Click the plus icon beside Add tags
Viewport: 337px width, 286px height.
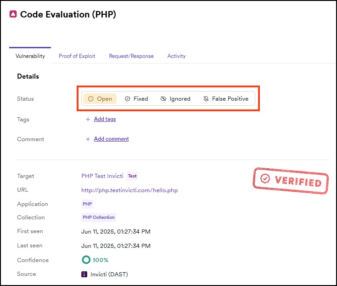(88, 120)
